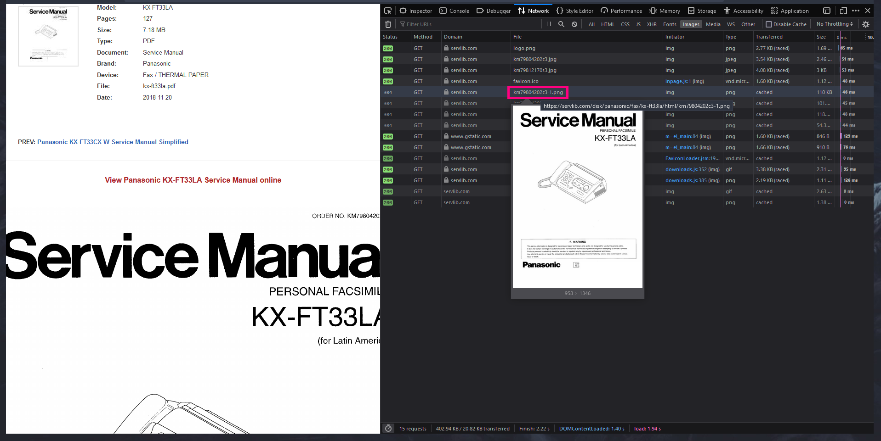Switch to the Console tab
Viewport: 881px width, 441px height.
[454, 11]
